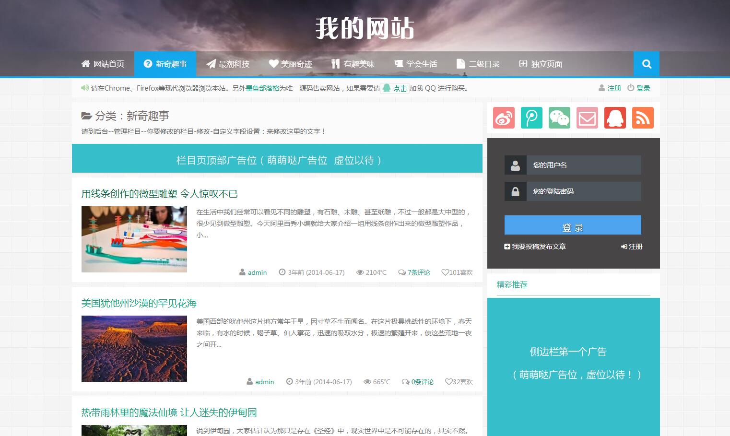Click the 2104℃ view count
The image size is (730, 436).
coord(371,272)
